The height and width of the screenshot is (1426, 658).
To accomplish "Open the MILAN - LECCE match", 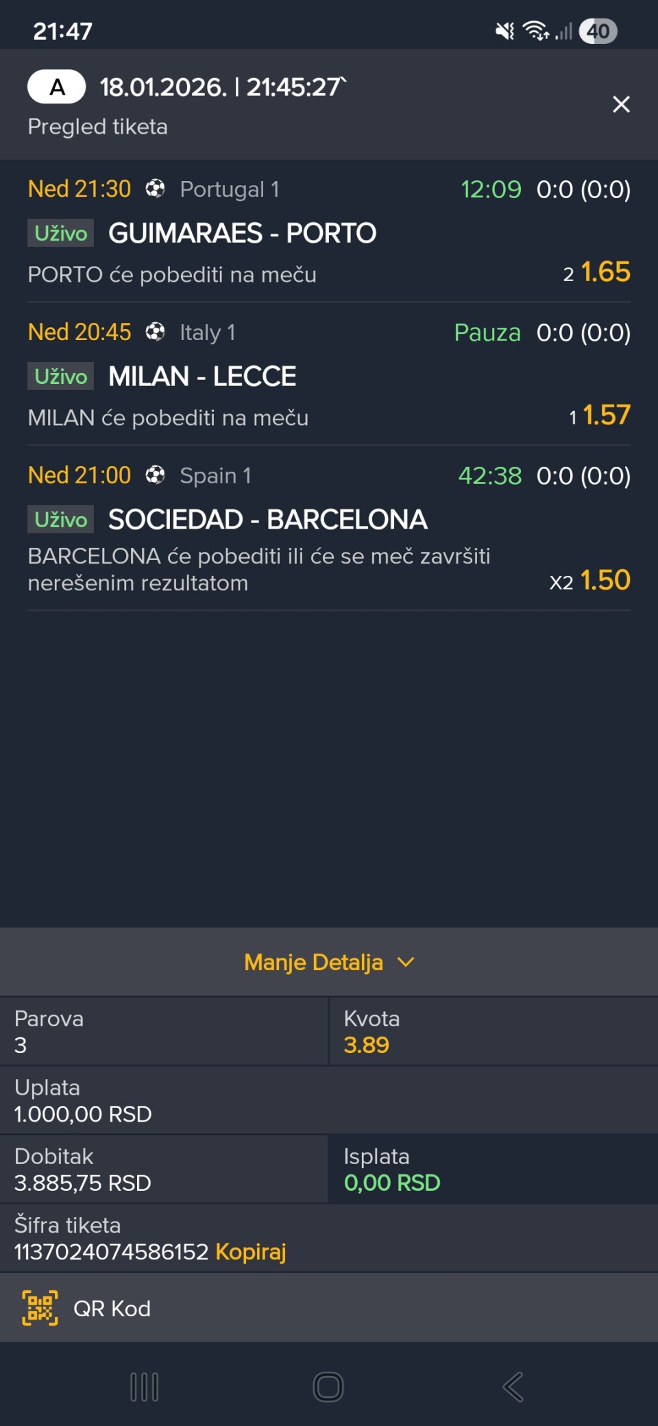I will point(202,376).
